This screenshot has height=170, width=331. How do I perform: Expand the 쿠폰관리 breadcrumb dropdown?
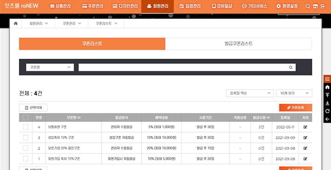tap(72, 23)
